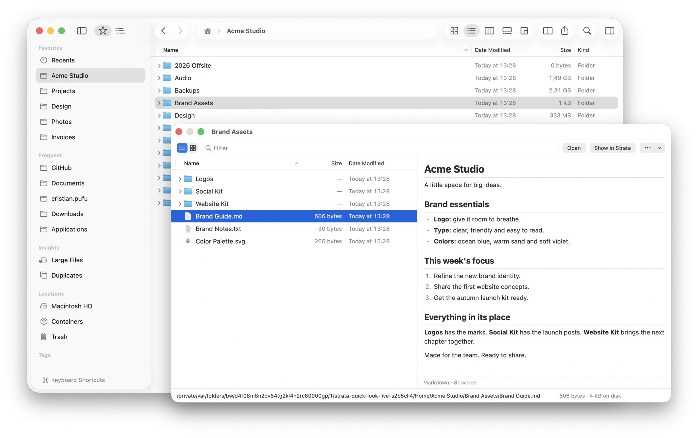Expand the Audio folder

click(159, 78)
